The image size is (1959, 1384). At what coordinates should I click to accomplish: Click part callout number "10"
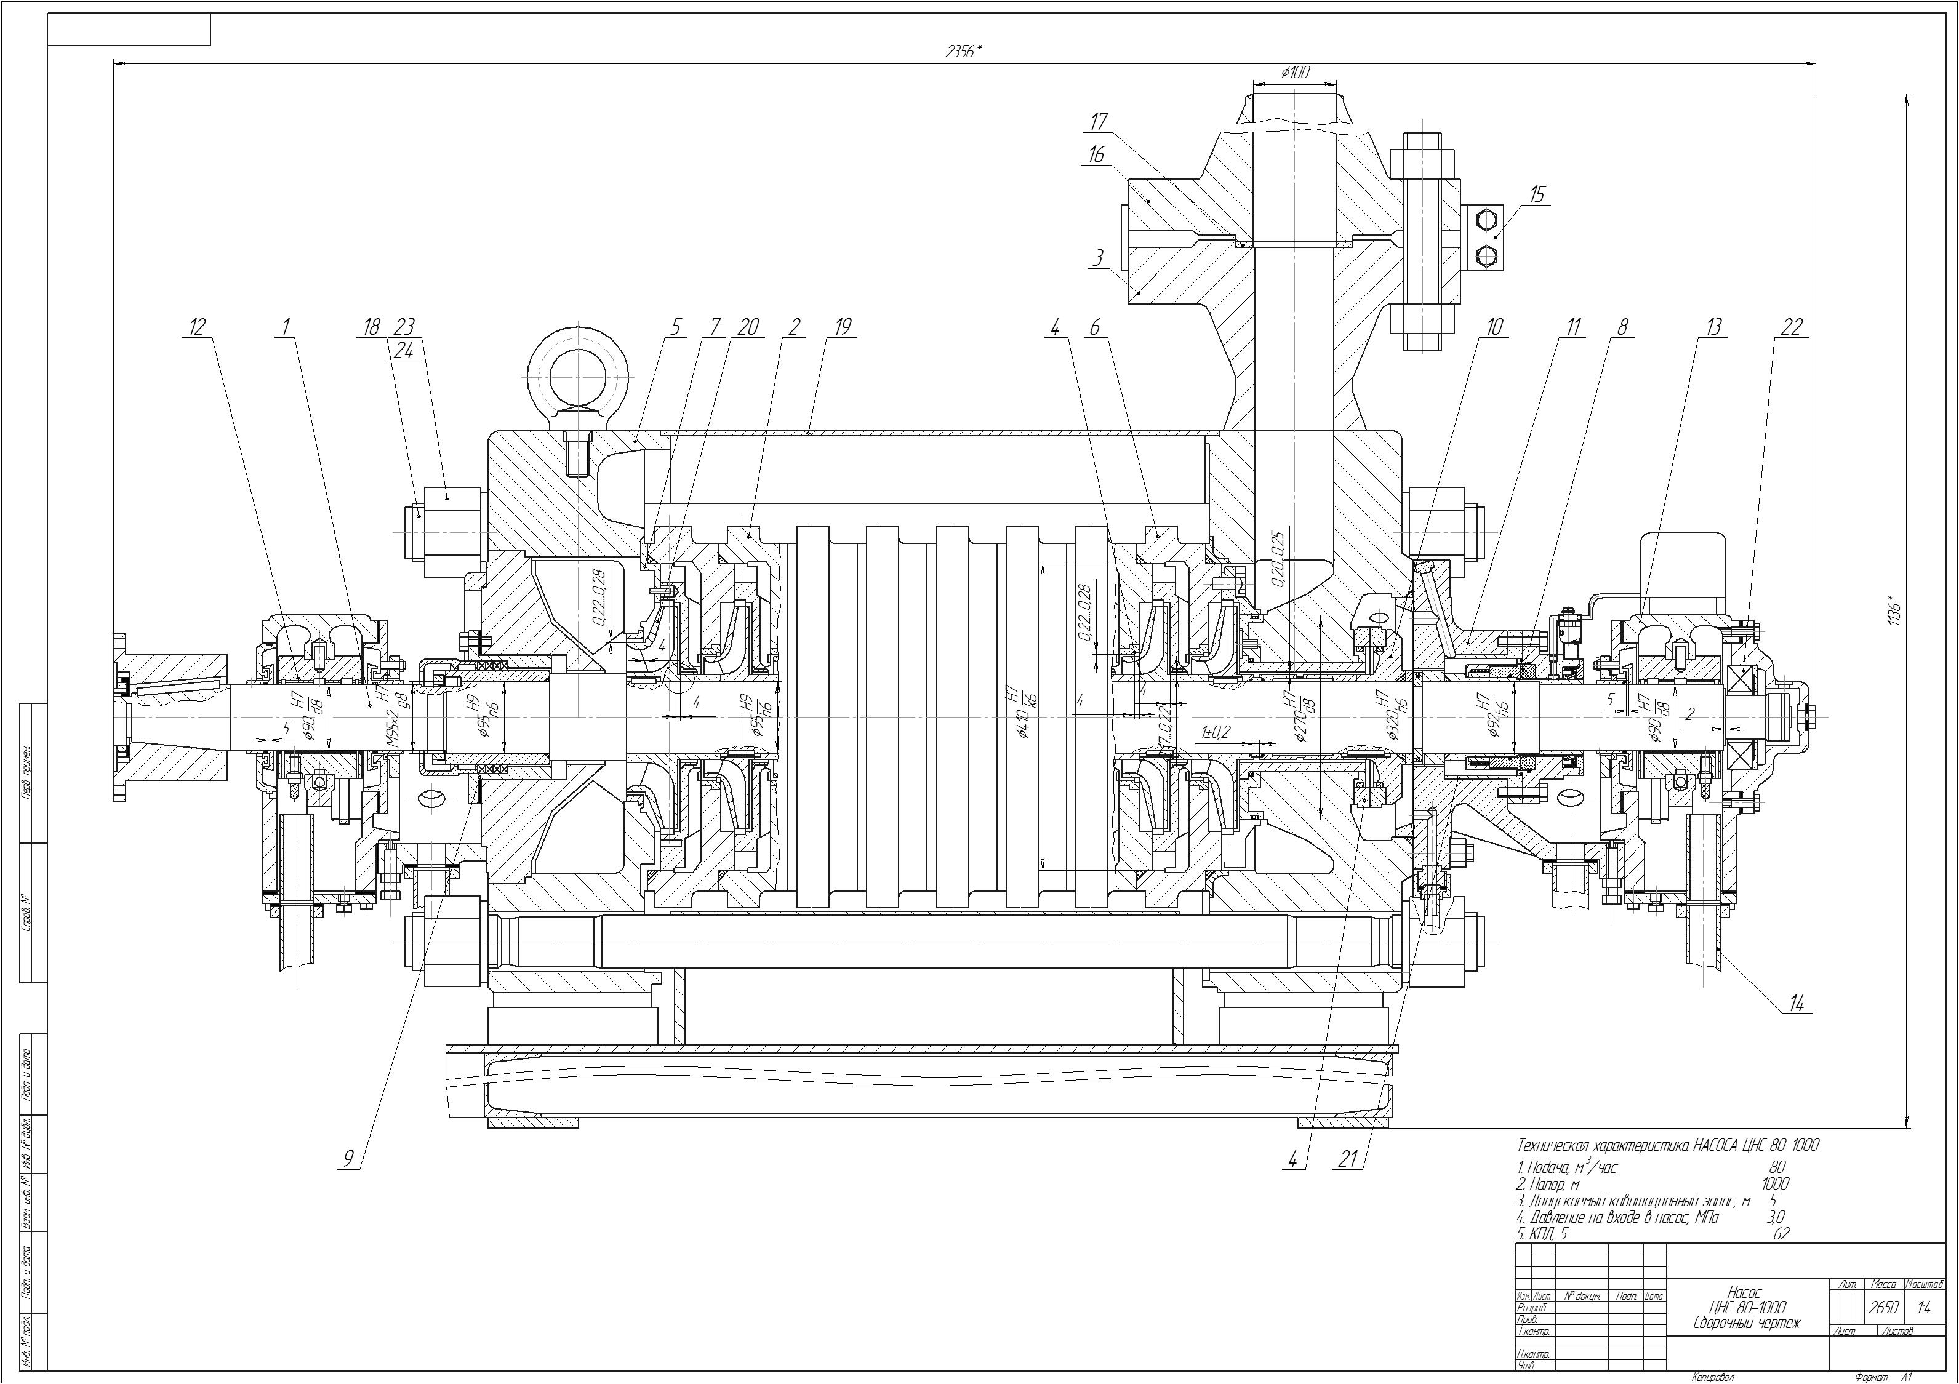coord(1494,327)
